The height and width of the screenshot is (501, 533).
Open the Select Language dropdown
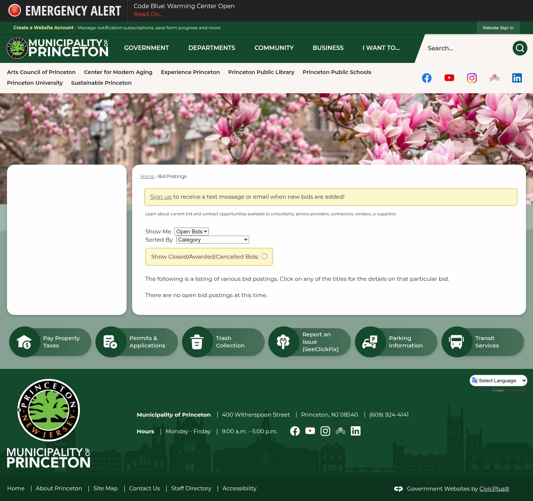point(498,380)
